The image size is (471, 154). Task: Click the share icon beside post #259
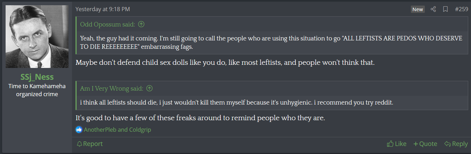coord(433,9)
